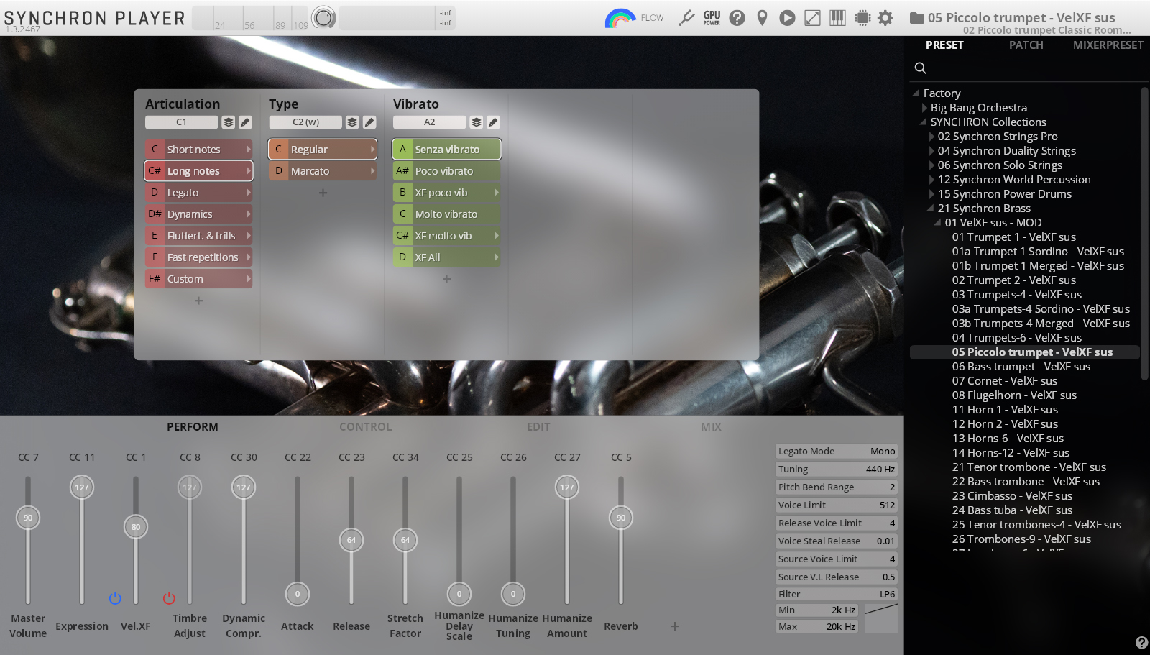
Task: Open the help question mark icon
Action: 737,18
